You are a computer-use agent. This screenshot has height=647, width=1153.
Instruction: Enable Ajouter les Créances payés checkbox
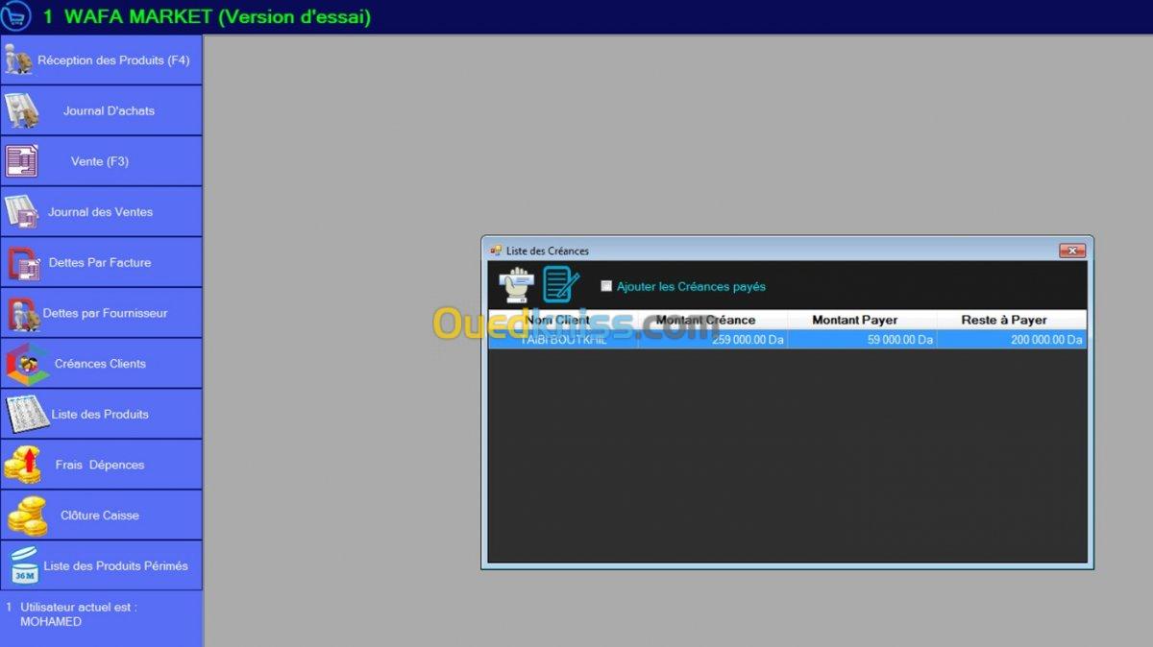(x=606, y=286)
